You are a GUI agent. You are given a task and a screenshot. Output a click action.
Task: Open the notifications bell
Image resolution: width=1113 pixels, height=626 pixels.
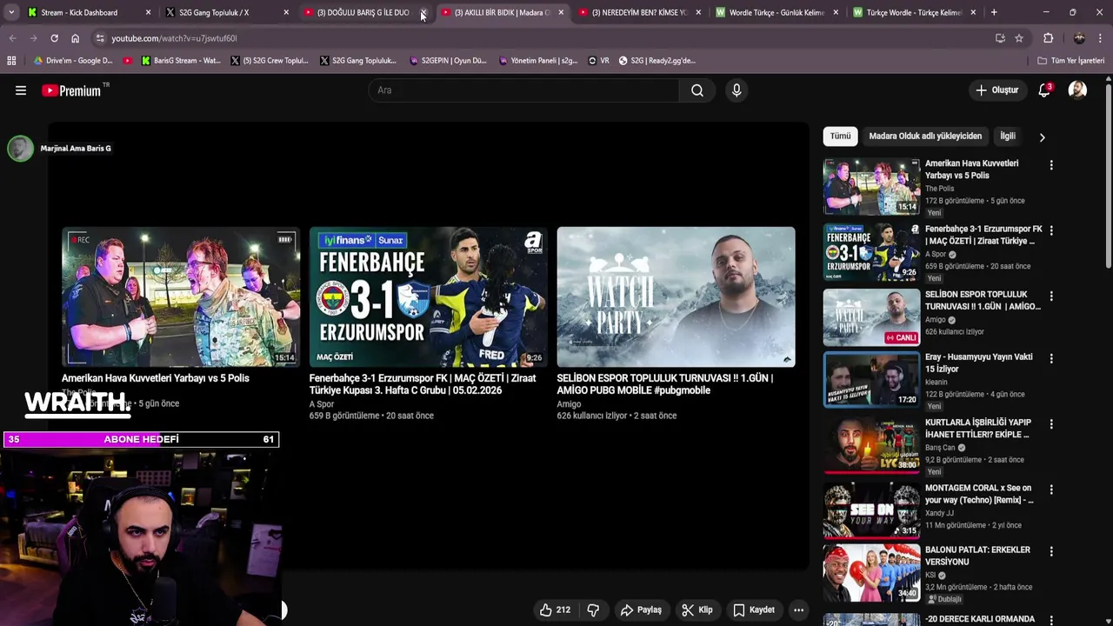point(1044,90)
